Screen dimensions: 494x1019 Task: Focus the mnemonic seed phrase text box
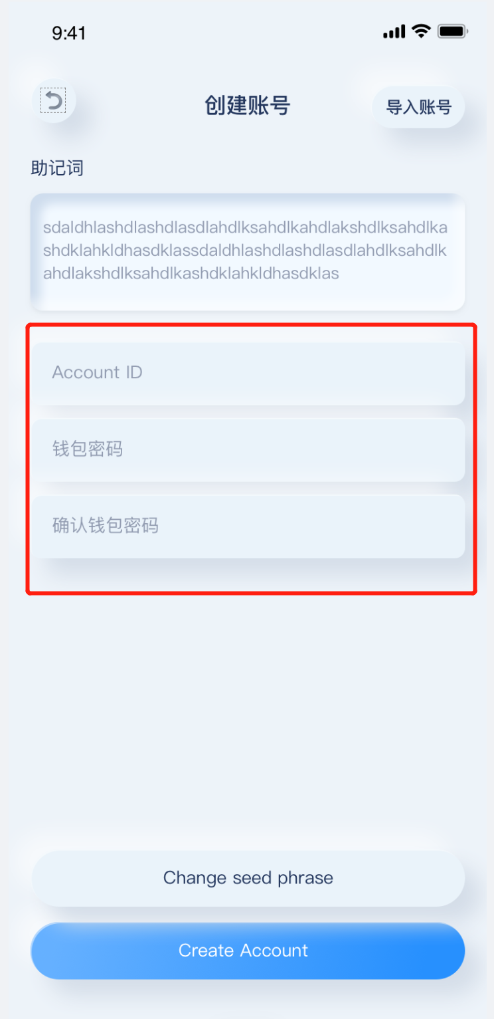coord(248,252)
